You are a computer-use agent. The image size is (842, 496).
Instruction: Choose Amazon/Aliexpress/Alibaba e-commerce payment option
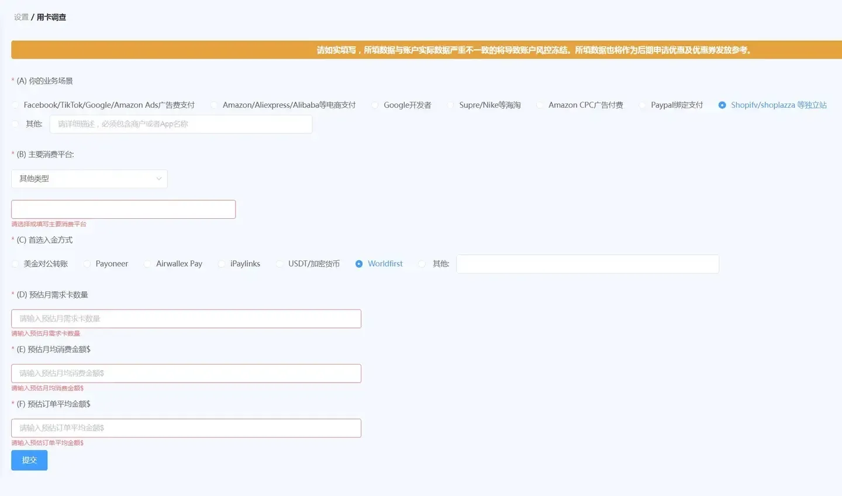coord(215,105)
